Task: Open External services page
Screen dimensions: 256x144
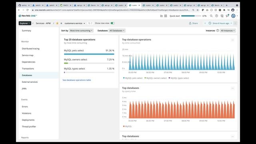Action: tap(30, 82)
